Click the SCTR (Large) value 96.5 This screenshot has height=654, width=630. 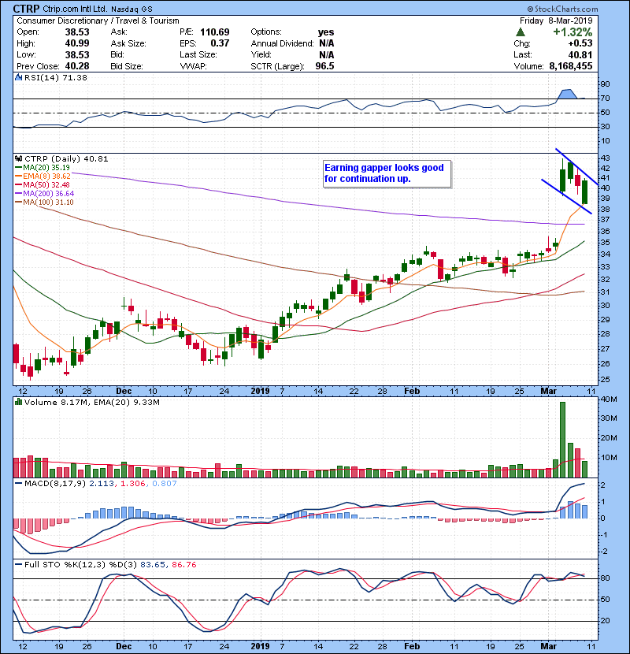click(324, 66)
